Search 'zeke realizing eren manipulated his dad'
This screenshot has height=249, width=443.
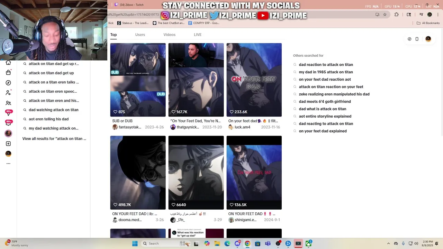click(334, 94)
